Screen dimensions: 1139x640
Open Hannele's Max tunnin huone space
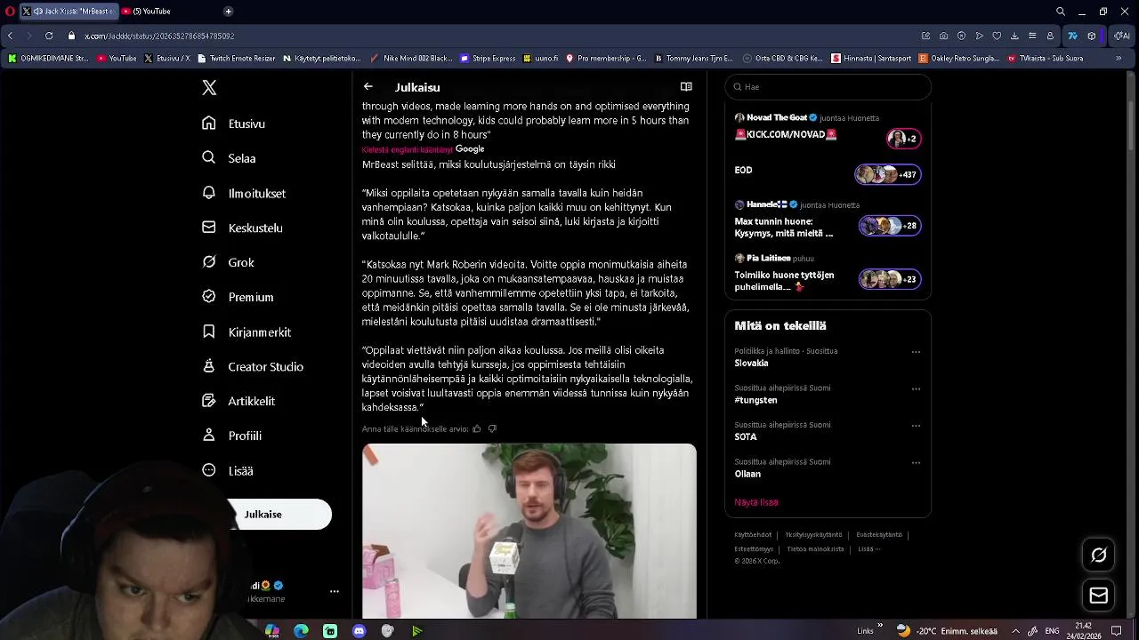pyautogui.click(x=828, y=220)
